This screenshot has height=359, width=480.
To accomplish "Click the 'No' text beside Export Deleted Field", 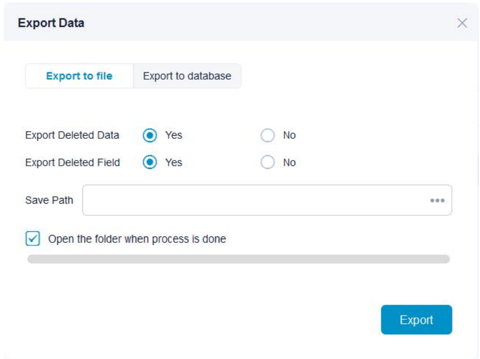I will (x=289, y=163).
